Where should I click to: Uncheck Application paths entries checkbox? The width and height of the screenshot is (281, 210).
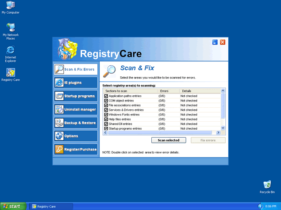[x=106, y=96]
